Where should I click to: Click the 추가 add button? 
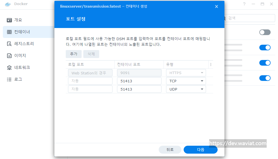(74, 54)
